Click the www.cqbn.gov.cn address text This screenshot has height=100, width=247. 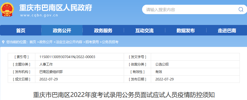pos(39,15)
